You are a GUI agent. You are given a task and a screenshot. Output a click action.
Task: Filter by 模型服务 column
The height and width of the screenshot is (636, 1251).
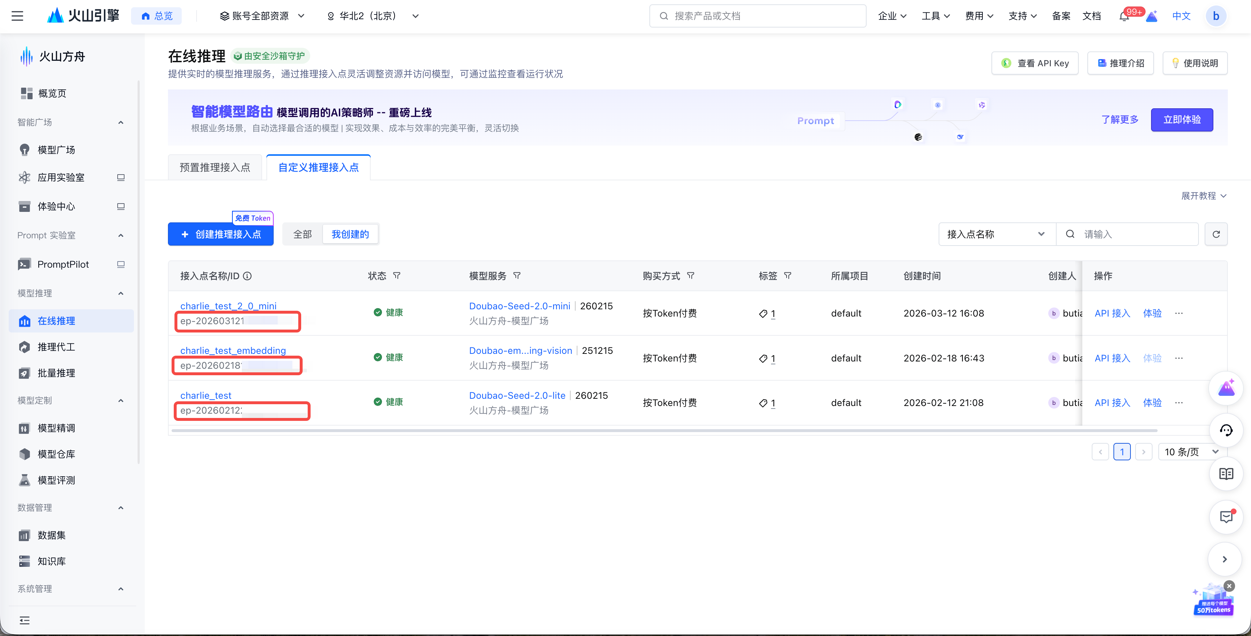517,276
